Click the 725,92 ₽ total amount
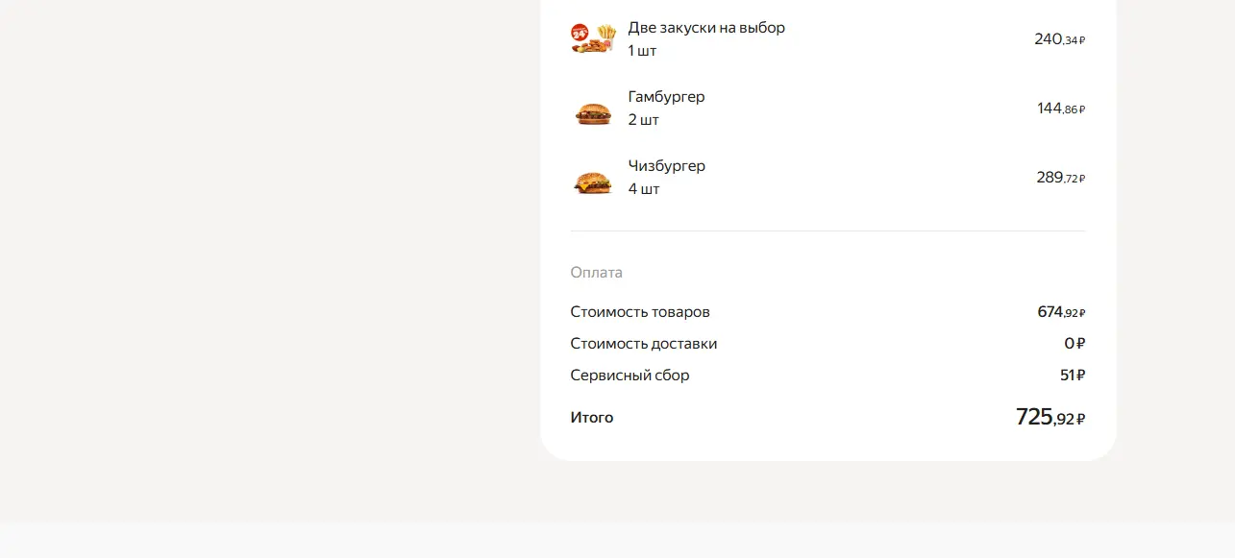This screenshot has height=558, width=1235. [1050, 417]
